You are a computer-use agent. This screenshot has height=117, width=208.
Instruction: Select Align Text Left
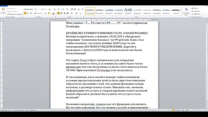(58, 13)
